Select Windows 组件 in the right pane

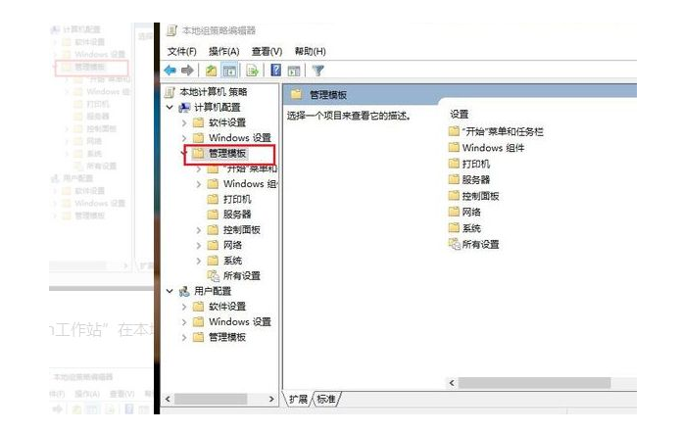pyautogui.click(x=493, y=148)
